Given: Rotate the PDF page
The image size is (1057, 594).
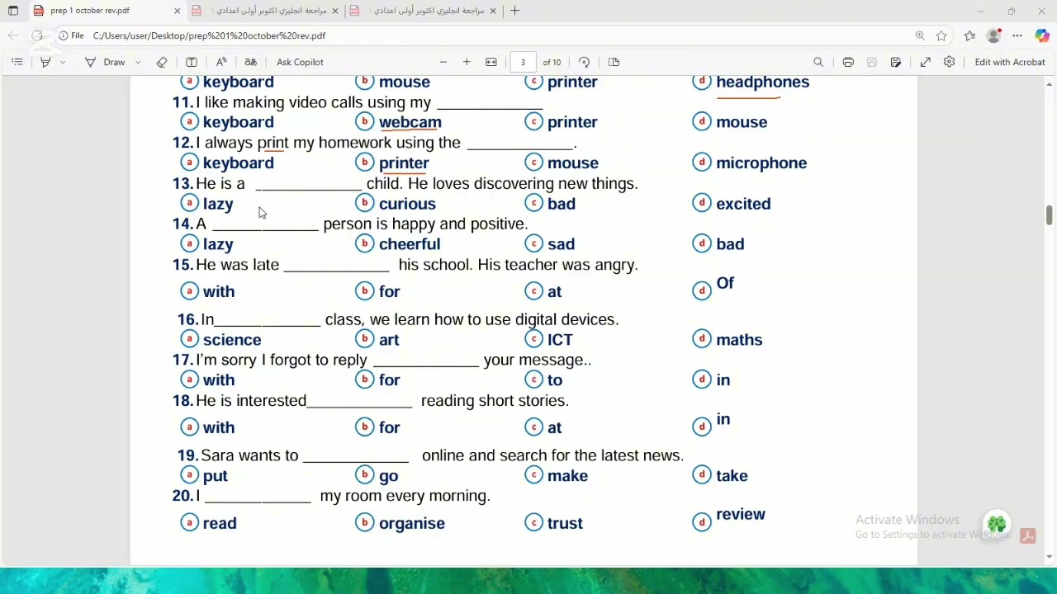Looking at the screenshot, I should (585, 62).
